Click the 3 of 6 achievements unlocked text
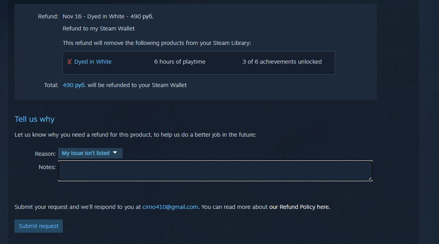 [x=282, y=62]
